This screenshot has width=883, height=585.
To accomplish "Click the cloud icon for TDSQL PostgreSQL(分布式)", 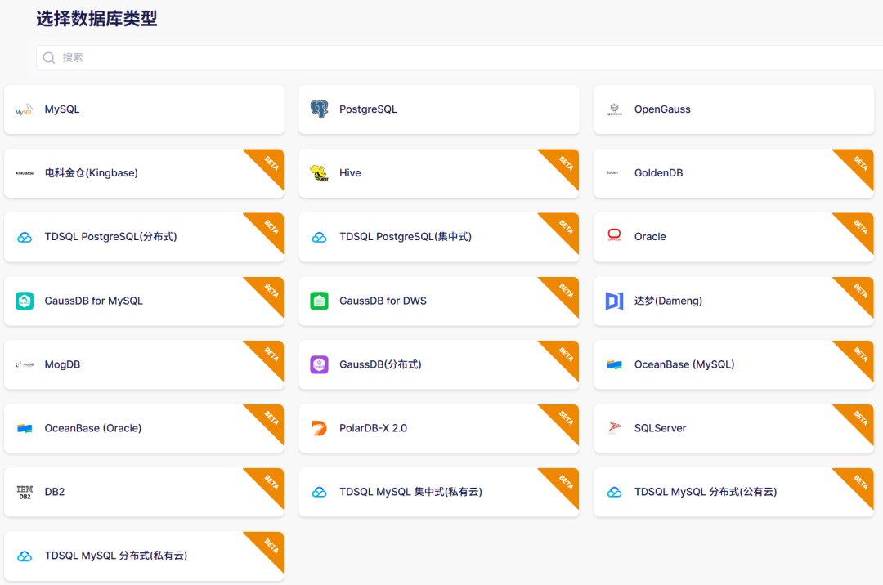I will click(x=25, y=238).
